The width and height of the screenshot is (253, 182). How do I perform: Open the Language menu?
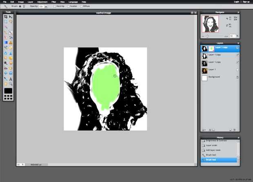pyautogui.click(x=73, y=2)
